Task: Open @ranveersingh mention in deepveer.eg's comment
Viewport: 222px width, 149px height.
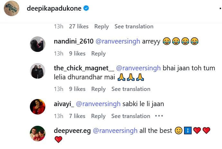Action: [x=115, y=131]
